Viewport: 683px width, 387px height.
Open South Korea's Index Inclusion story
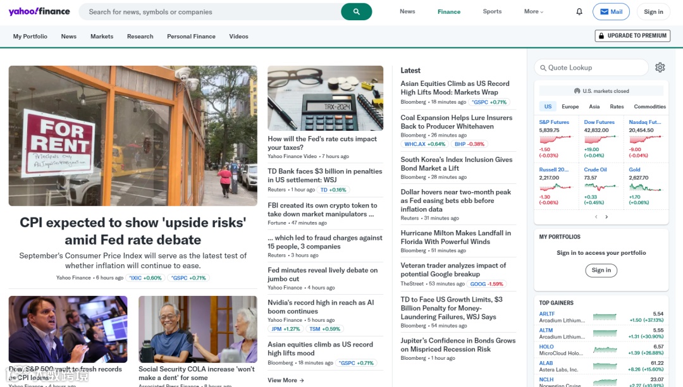click(x=457, y=164)
